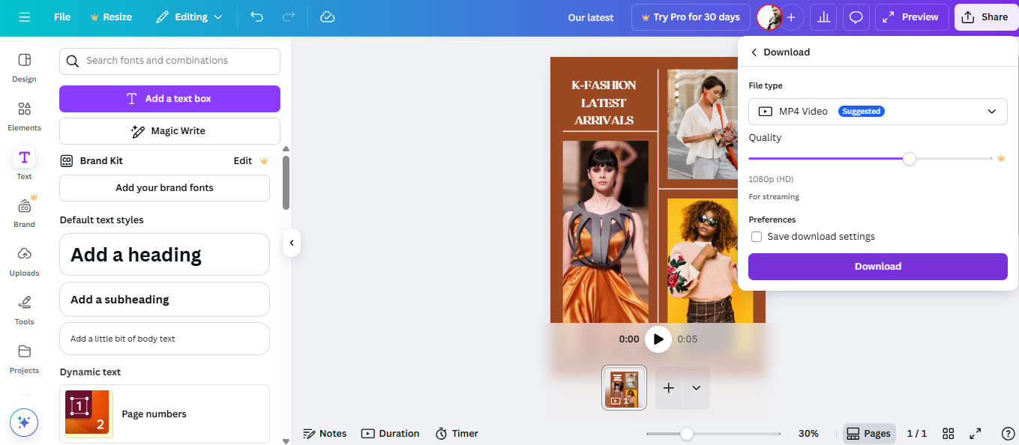
Task: Click Add a text box button
Action: (169, 99)
